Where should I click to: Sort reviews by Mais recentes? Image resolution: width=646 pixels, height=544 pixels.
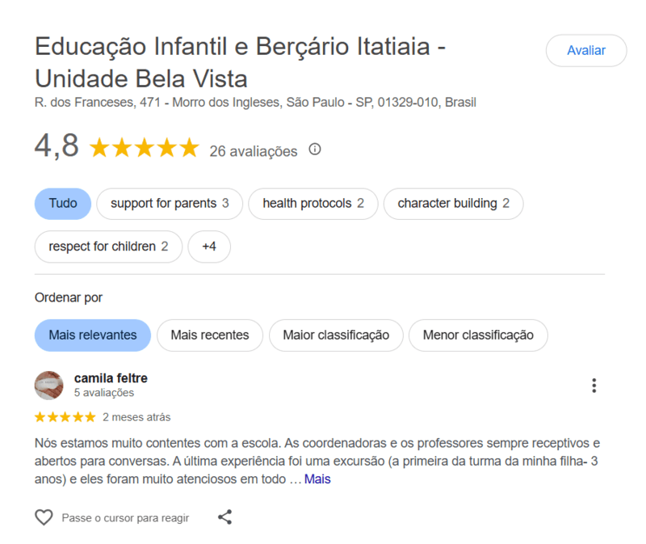click(x=210, y=335)
